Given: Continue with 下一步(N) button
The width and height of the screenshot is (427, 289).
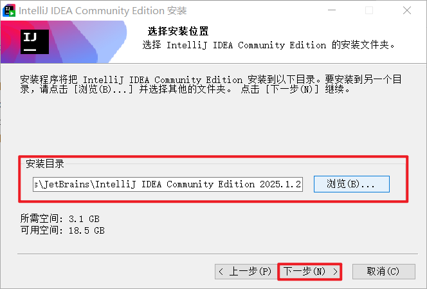Looking at the screenshot, I should coord(309,272).
